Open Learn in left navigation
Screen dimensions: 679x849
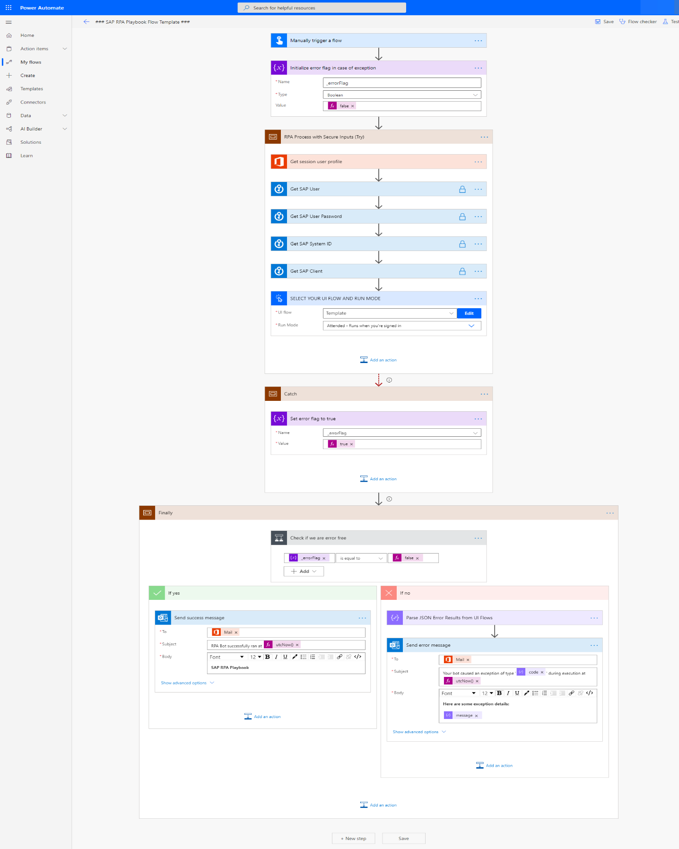pyautogui.click(x=26, y=156)
